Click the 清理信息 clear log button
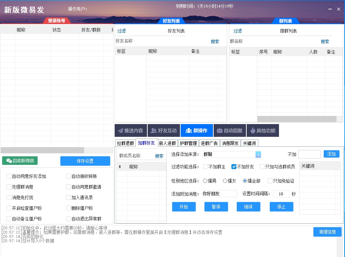Screen dimensions: 345x257 pos(327,231)
